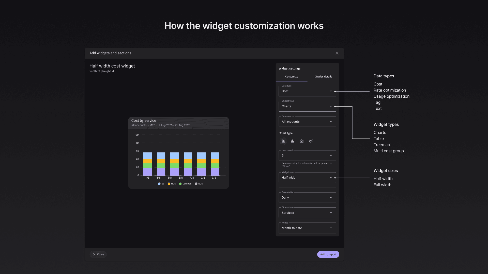Open the Data source dropdown
Viewport: 488px width, 274px height.
[307, 122]
